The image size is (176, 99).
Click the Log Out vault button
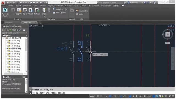[x=19, y=12]
